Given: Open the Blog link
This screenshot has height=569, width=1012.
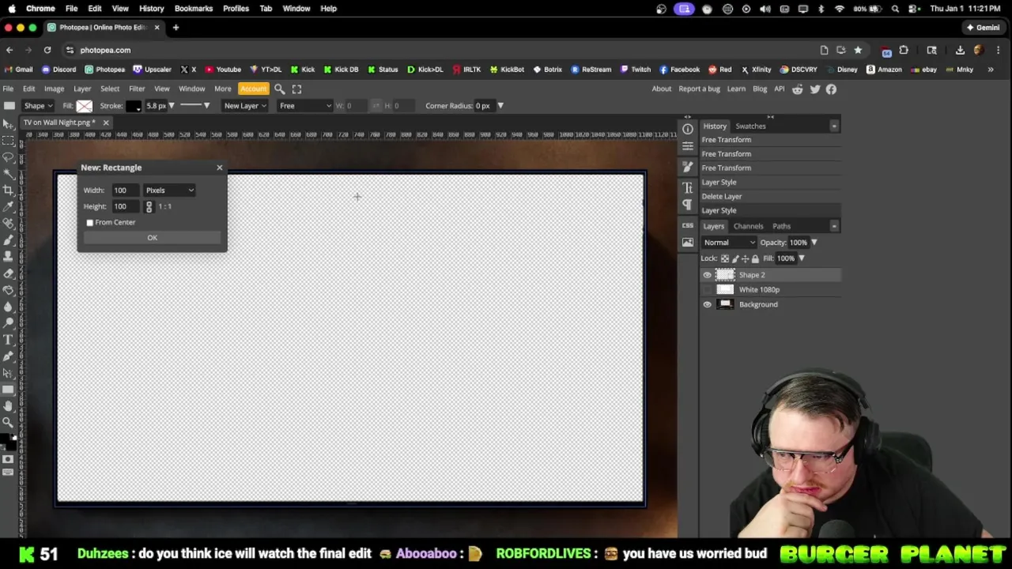Looking at the screenshot, I should click(760, 89).
